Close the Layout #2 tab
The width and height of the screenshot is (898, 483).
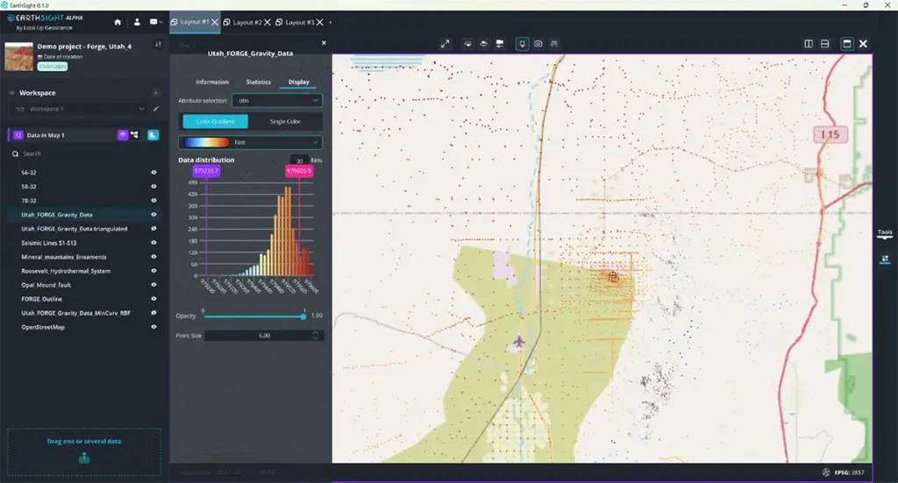point(267,22)
